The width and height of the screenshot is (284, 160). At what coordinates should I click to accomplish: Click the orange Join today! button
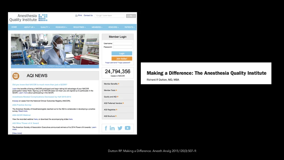pos(122,59)
